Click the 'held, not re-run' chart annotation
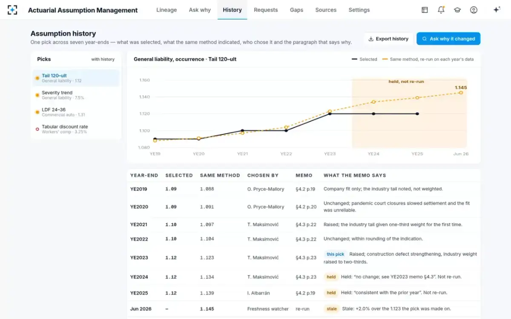Image resolution: width=511 pixels, height=319 pixels. 406,82
